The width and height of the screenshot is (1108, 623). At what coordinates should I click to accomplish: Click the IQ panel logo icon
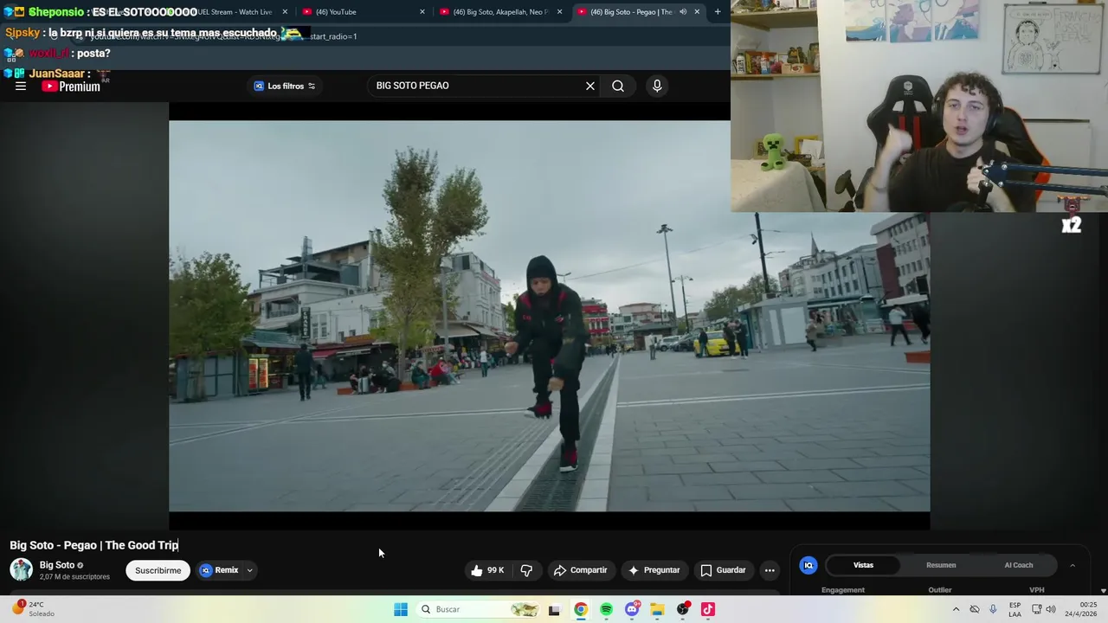pos(808,565)
